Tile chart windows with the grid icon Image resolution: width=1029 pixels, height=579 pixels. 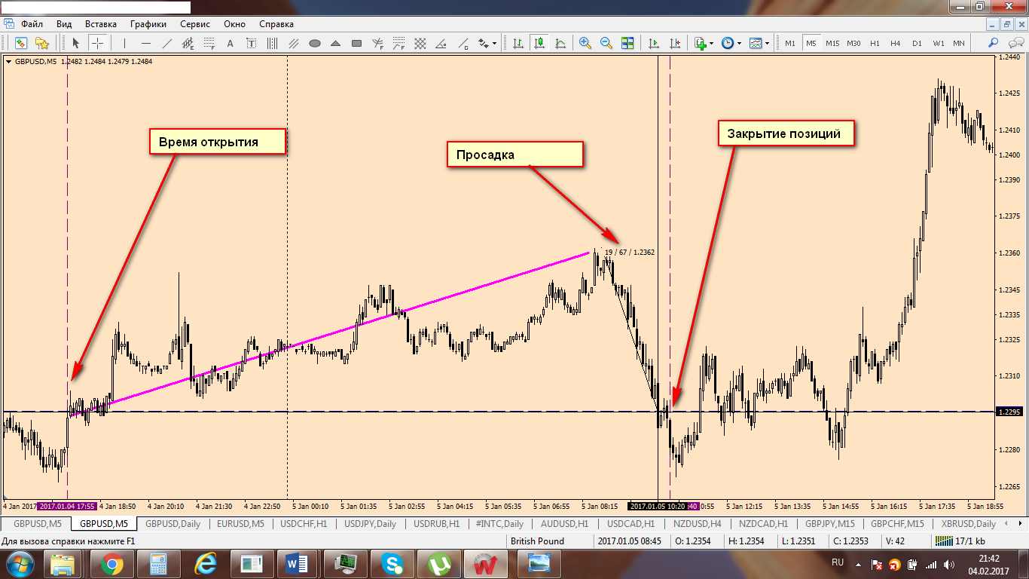(627, 43)
